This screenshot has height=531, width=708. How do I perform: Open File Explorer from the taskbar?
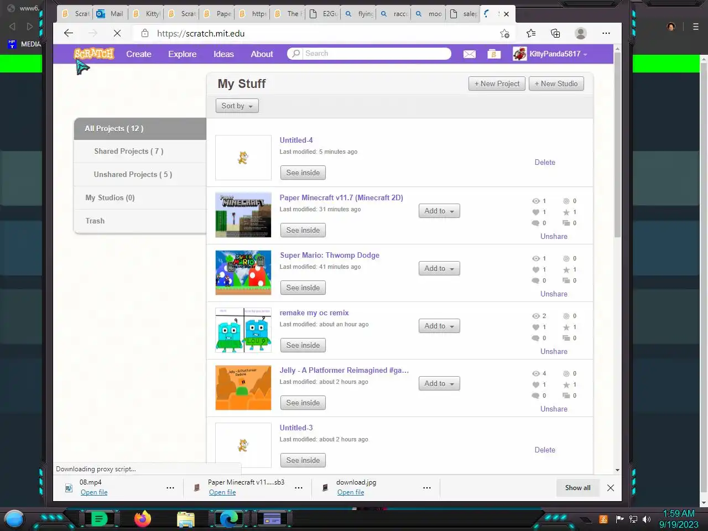tap(186, 519)
